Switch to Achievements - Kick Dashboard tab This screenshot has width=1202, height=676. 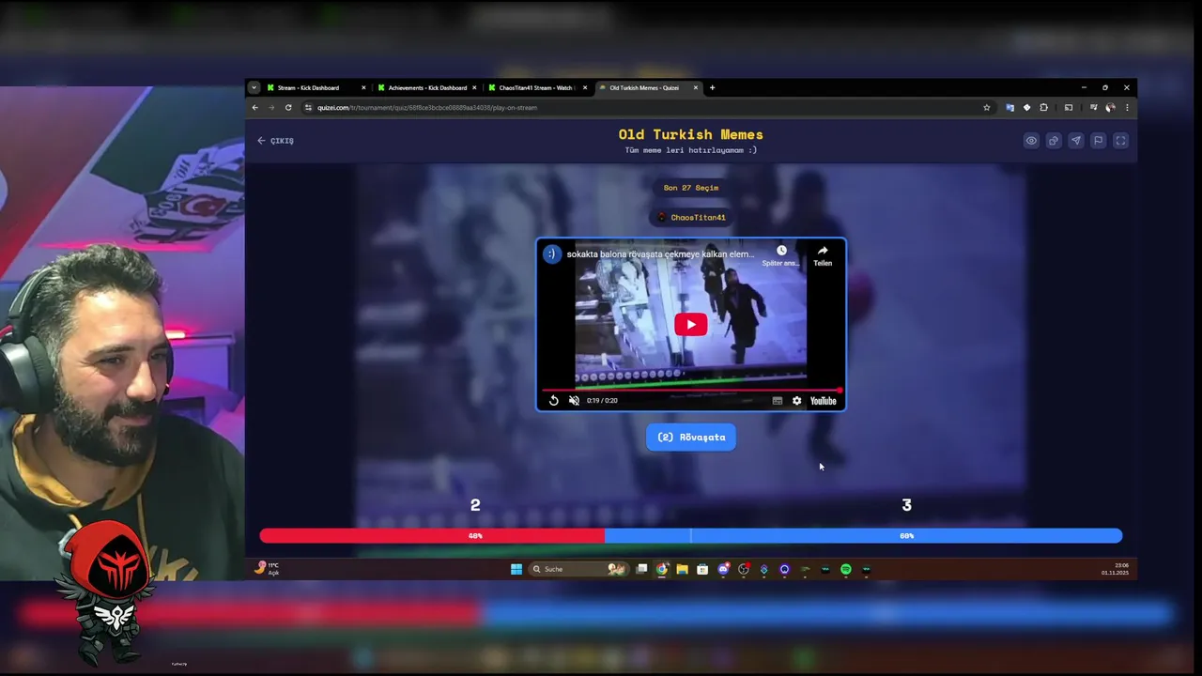click(x=427, y=88)
